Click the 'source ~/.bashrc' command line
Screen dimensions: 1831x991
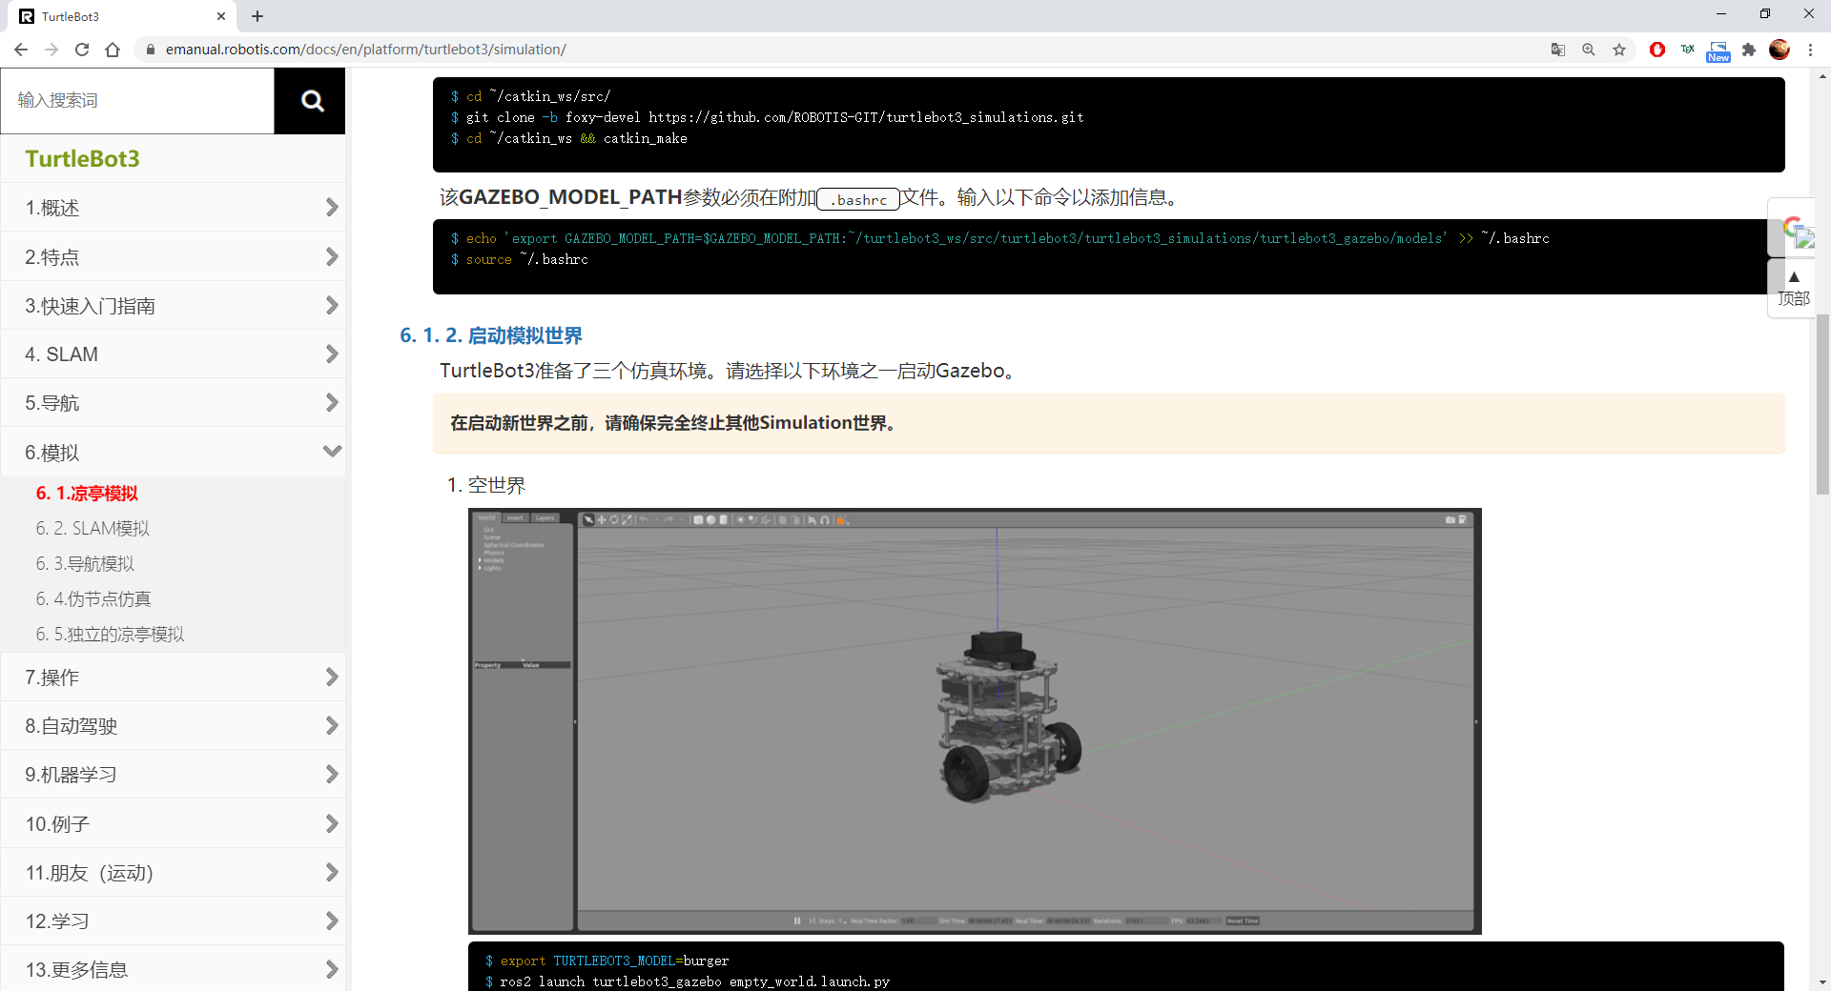point(520,259)
